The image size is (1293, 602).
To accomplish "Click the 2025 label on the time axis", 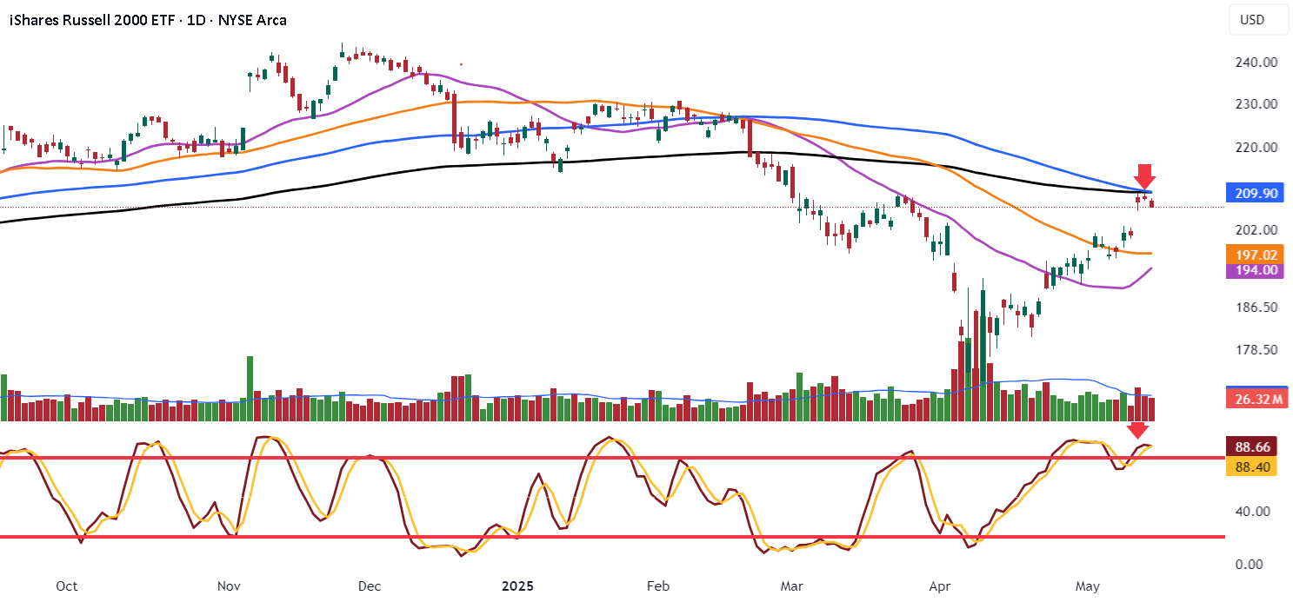I will point(518,585).
